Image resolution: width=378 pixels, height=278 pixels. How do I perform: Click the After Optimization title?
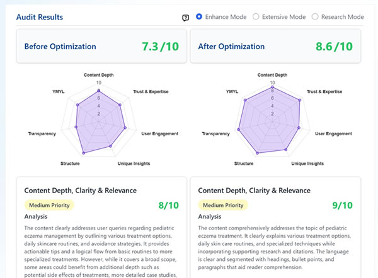tap(231, 47)
